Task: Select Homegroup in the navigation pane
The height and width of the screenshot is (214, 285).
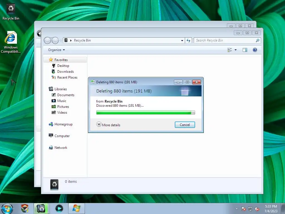Action: pyautogui.click(x=63, y=124)
